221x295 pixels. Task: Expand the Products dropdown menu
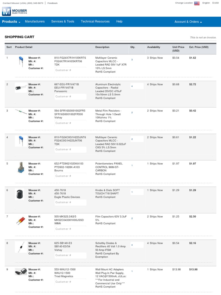pos(11,22)
